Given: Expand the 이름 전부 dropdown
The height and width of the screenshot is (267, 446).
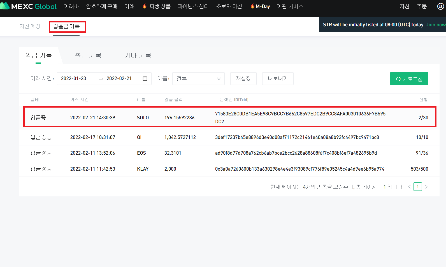Looking at the screenshot, I should click(x=198, y=78).
